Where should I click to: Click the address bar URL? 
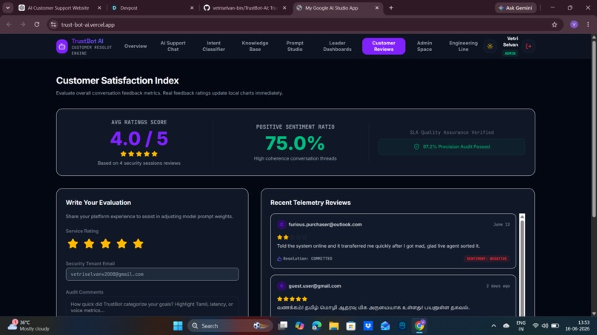pyautogui.click(x=88, y=24)
